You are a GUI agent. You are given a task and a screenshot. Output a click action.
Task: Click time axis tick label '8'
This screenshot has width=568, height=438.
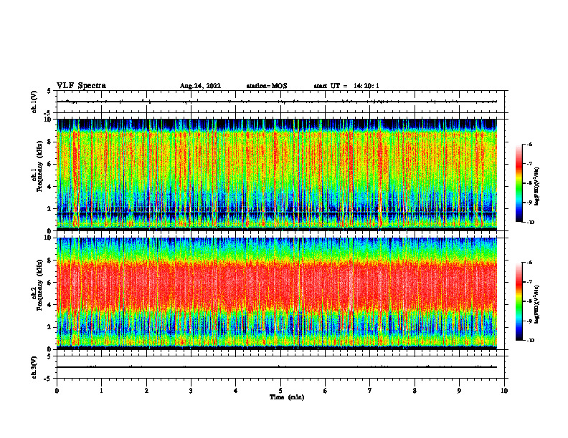pyautogui.click(x=415, y=391)
